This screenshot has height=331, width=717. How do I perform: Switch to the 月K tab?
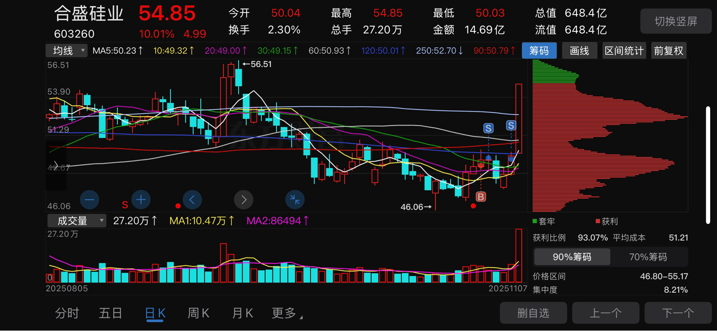tap(242, 313)
